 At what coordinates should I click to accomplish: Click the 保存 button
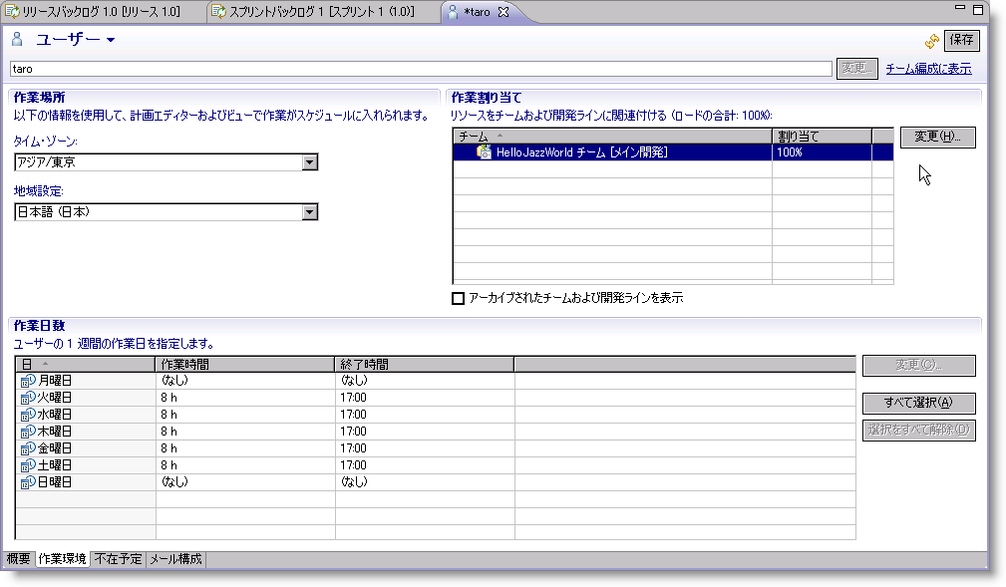pos(962,40)
